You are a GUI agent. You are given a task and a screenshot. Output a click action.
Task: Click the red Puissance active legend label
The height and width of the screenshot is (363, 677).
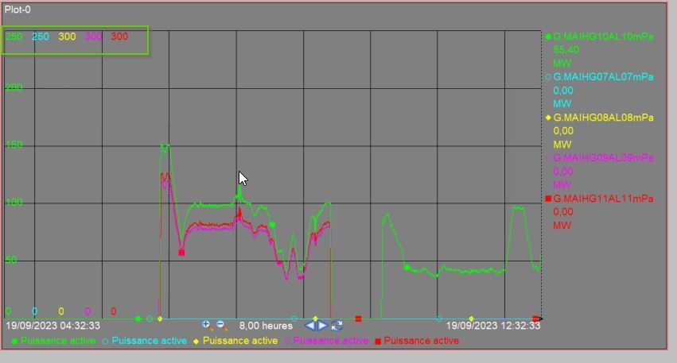point(421,341)
